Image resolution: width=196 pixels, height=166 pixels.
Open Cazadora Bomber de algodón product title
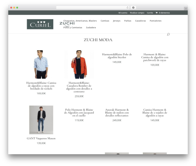79,87
